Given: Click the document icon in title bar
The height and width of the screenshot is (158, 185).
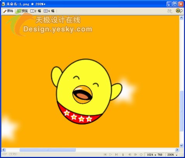Looking at the screenshot, I should (3, 4).
